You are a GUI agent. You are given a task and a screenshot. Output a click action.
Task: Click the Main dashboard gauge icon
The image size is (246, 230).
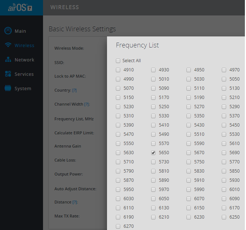(8, 31)
